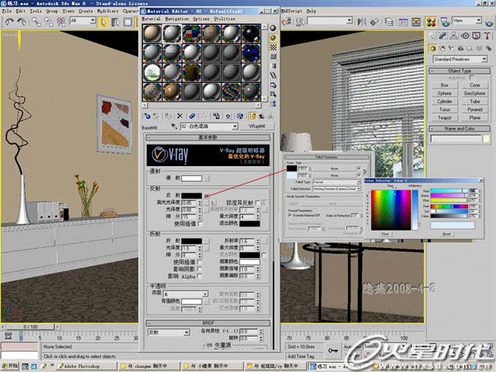Image resolution: width=496 pixels, height=372 pixels.
Task: Enable the 影响阴影 affect shadows checkbox
Action: pyautogui.click(x=200, y=269)
